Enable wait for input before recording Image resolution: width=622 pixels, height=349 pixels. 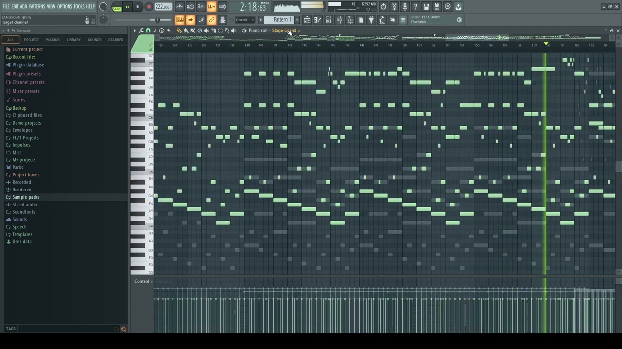pyautogui.click(x=190, y=7)
